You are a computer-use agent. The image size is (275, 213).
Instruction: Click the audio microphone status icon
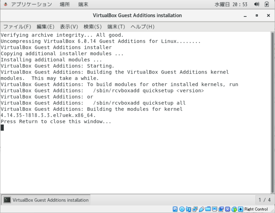click(188, 209)
